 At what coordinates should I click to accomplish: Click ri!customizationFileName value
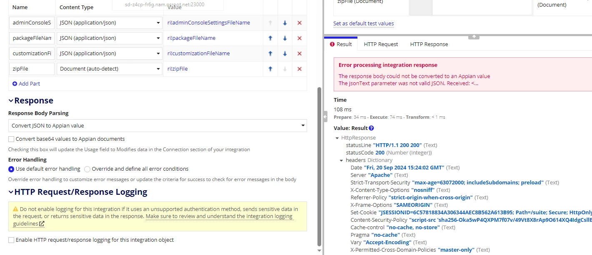coord(198,54)
